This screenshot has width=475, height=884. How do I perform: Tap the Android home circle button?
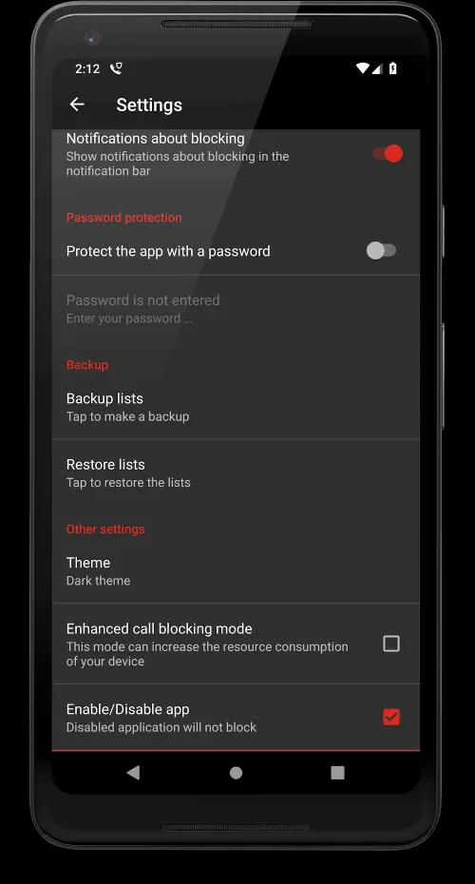pos(237,773)
